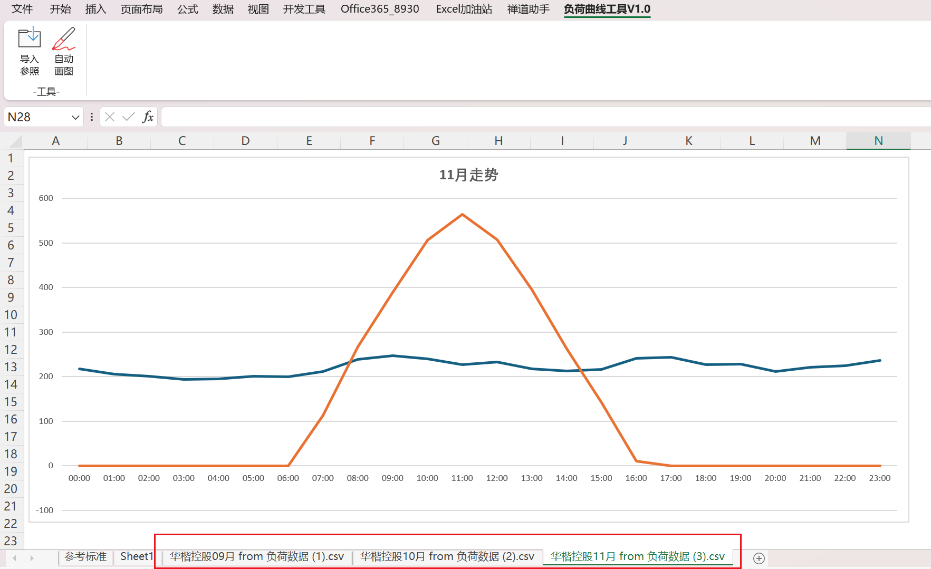Click the chart title 11月走势
The height and width of the screenshot is (569, 931).
[468, 175]
